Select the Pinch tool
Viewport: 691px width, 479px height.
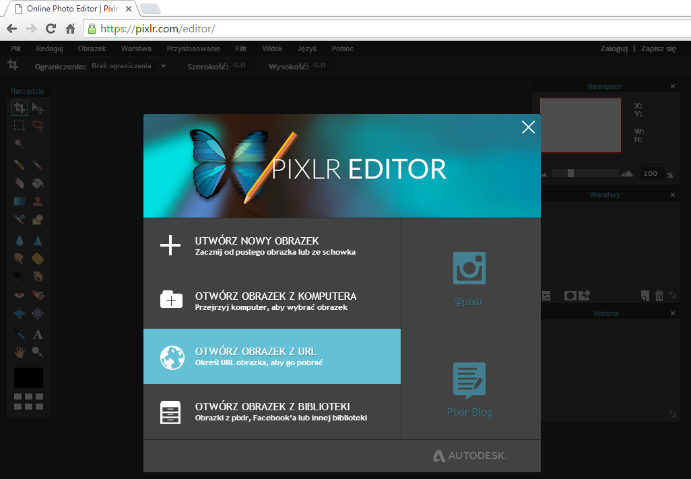pyautogui.click(x=38, y=313)
